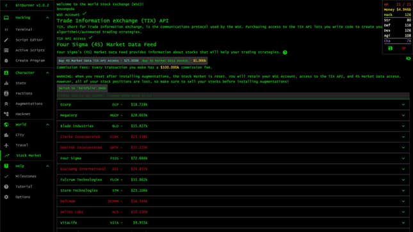This screenshot has width=413, height=232.
Task: Collapse the Hacking sidebar section
Action: (47, 18)
